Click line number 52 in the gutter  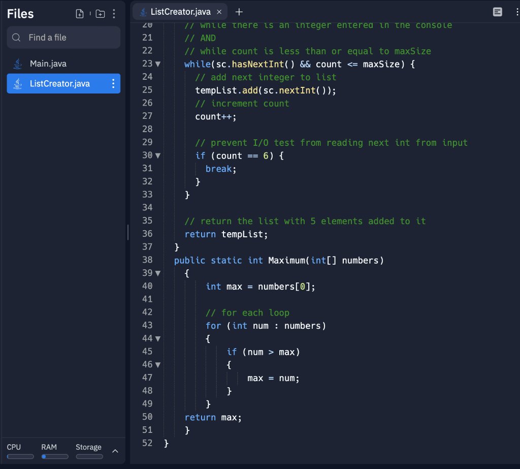tap(147, 443)
